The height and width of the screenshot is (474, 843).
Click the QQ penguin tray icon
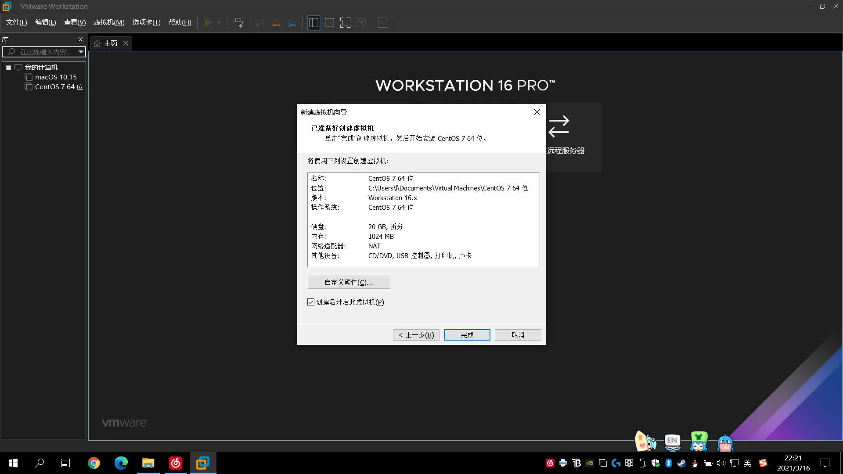point(695,463)
